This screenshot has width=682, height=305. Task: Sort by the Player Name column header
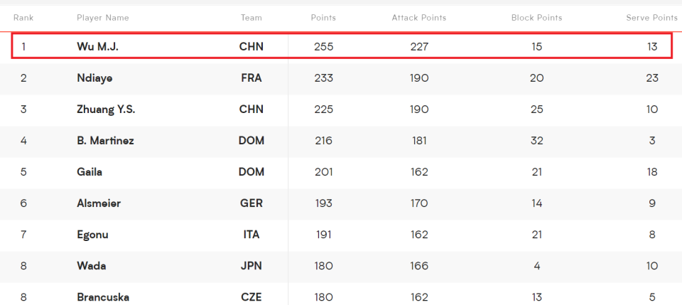pyautogui.click(x=102, y=18)
